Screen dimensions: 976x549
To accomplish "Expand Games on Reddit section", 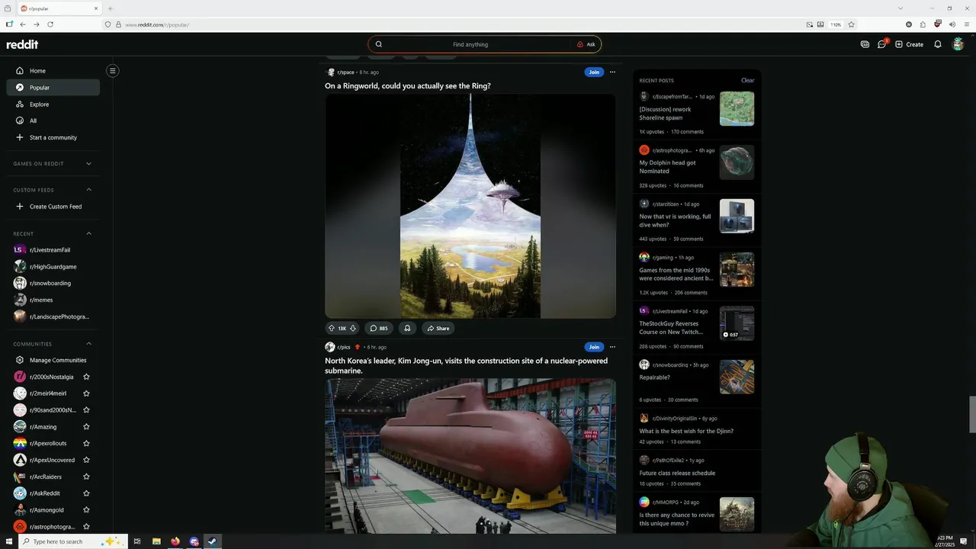I will pyautogui.click(x=88, y=163).
